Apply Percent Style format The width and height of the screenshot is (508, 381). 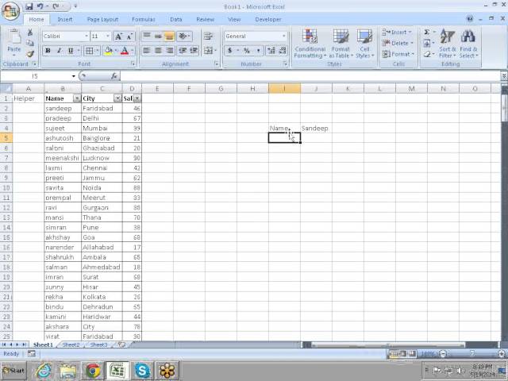247,51
